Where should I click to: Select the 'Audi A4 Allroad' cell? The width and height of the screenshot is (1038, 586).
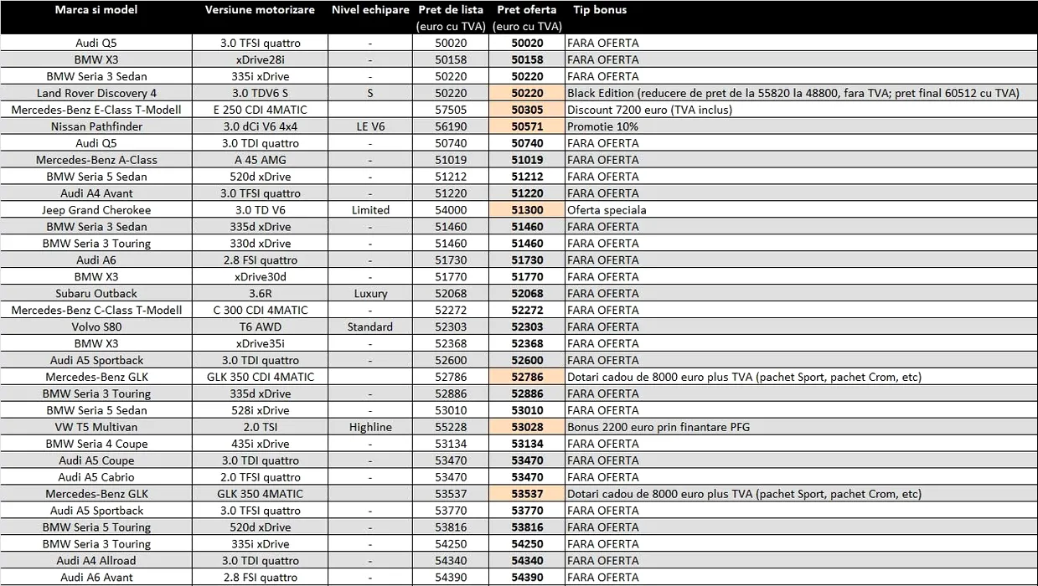[x=96, y=561]
